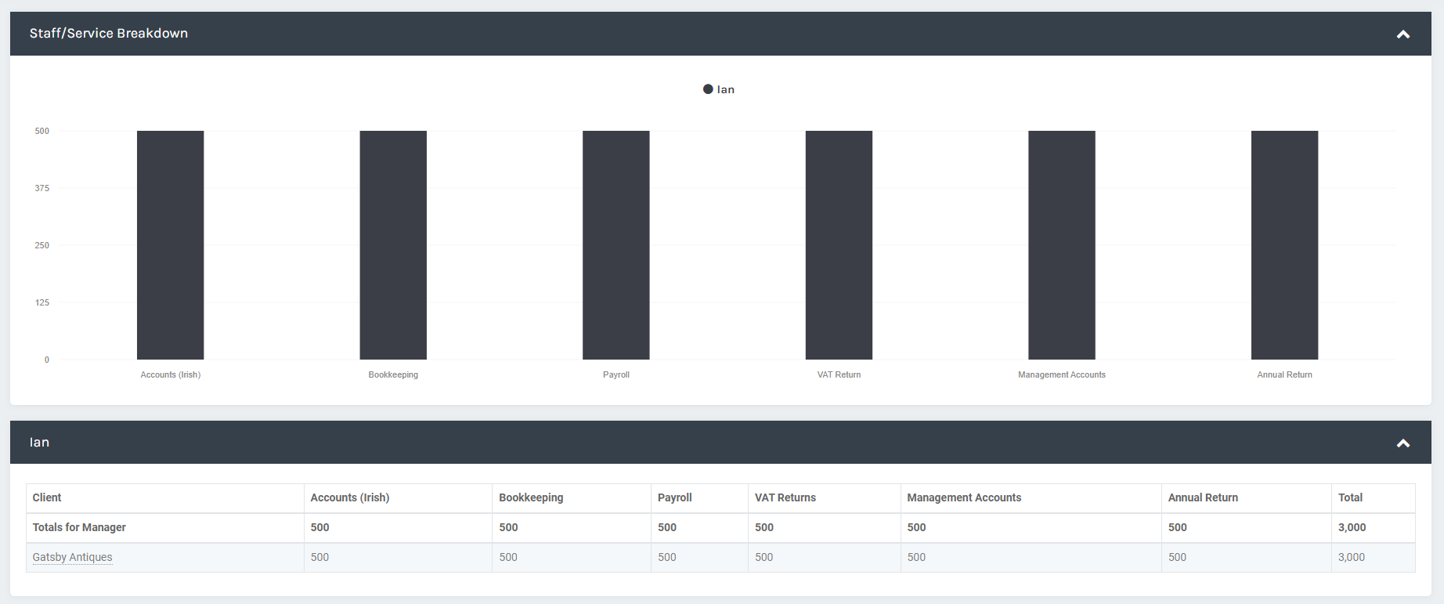1444x604 pixels.
Task: Click the Accounts (Irish) chart bar
Action: [x=170, y=245]
